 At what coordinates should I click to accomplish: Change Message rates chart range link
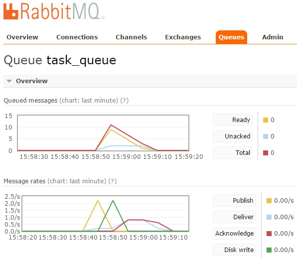(77, 181)
